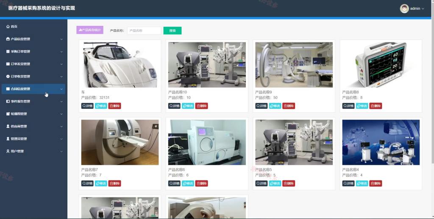Click the icon beside 合同信息管理

pos(8,89)
